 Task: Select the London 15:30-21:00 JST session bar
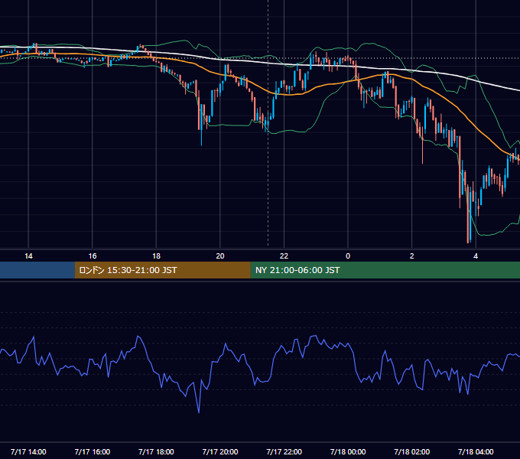(162, 270)
